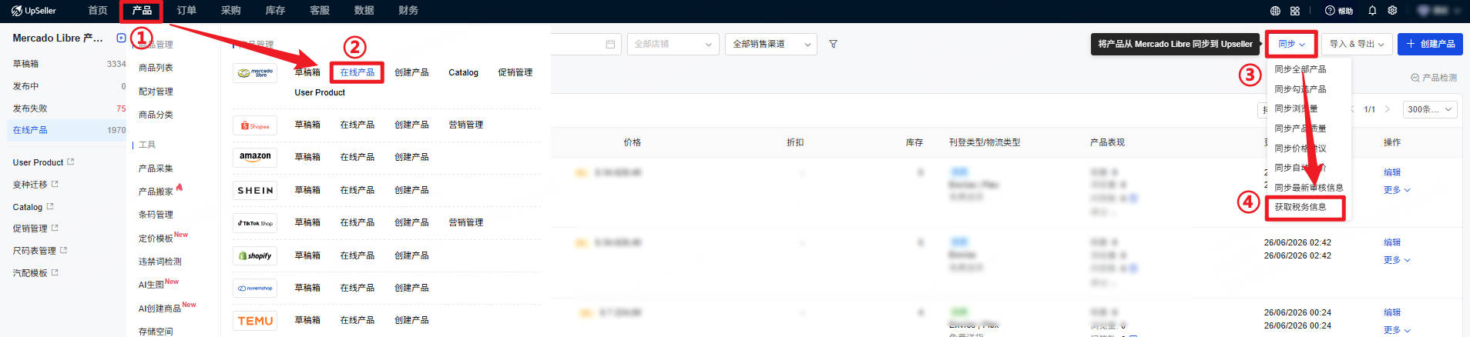Click the Mercado Libre tutorial video icon
Screen dimensions: 1470x337
121,38
